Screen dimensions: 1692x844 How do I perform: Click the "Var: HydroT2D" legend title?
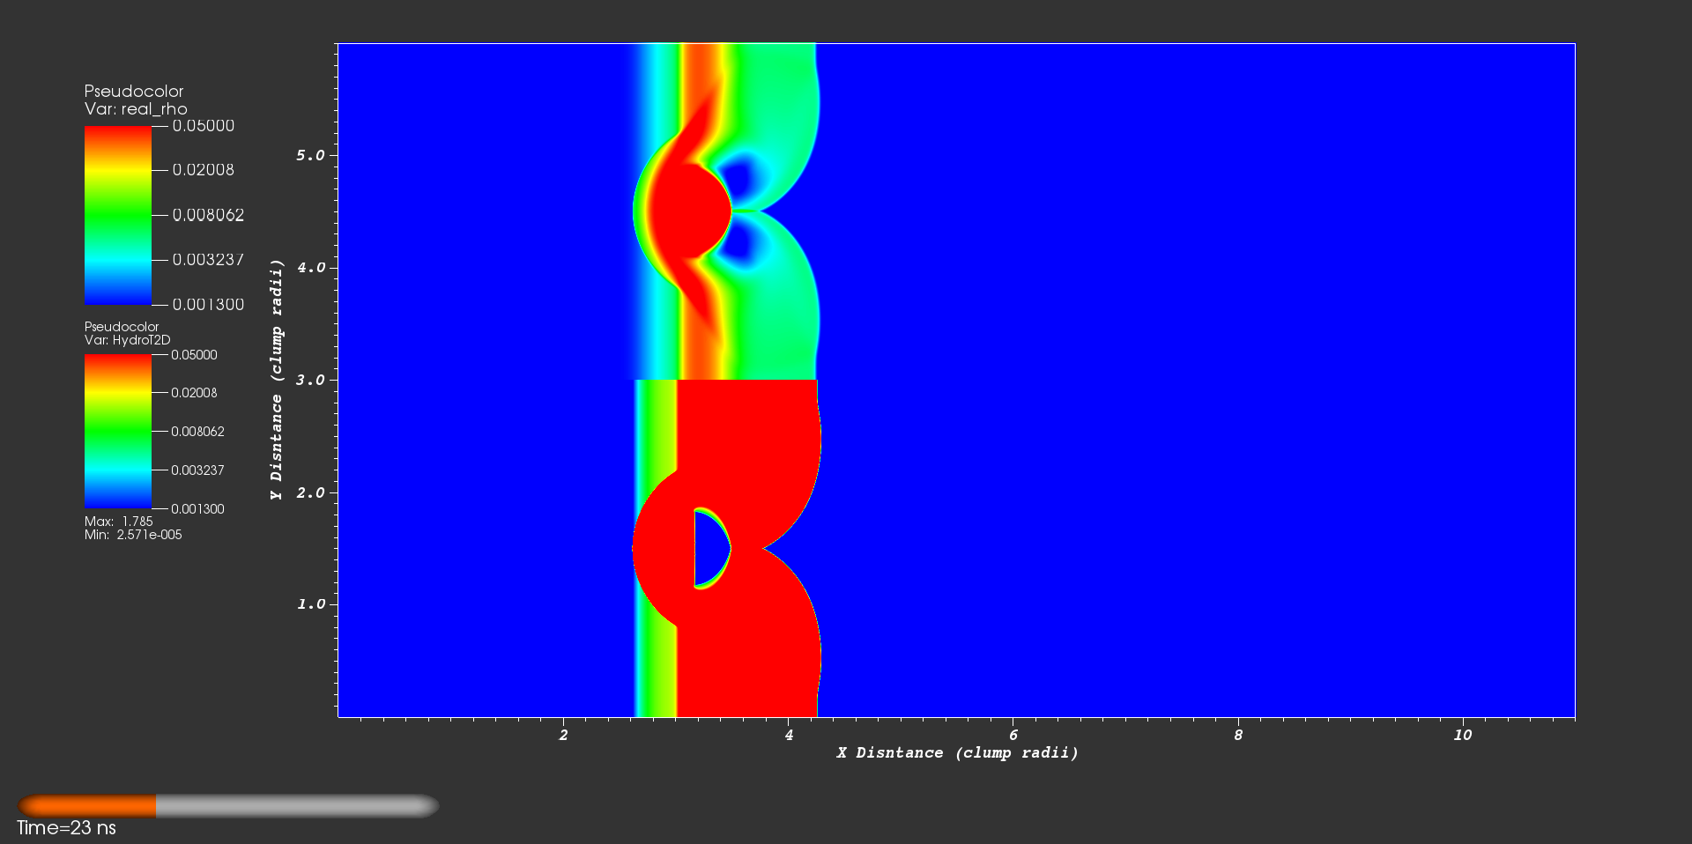coord(127,340)
